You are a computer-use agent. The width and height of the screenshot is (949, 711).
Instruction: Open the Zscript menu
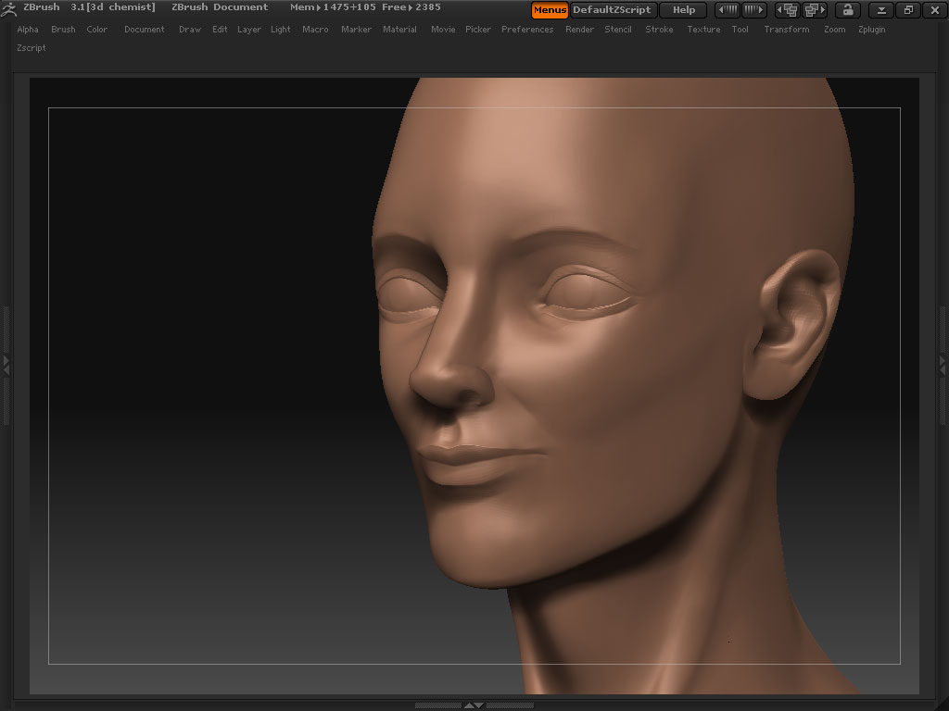[32, 48]
